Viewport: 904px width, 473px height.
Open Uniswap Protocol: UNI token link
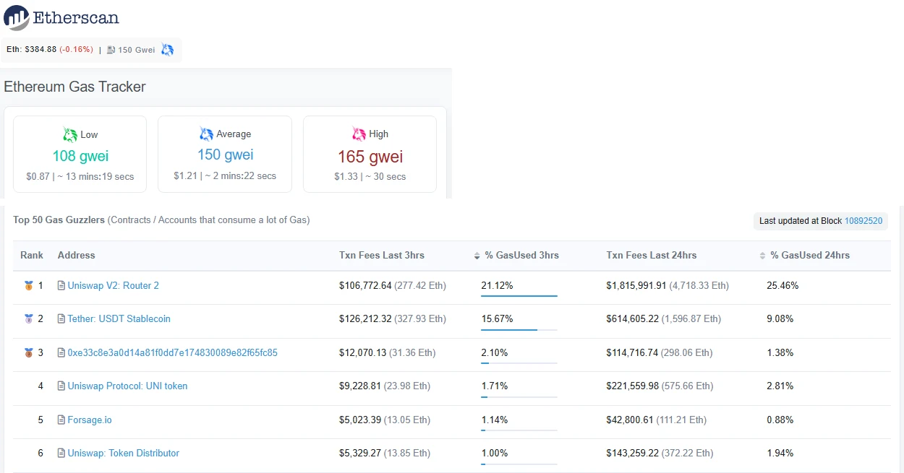[x=127, y=386]
